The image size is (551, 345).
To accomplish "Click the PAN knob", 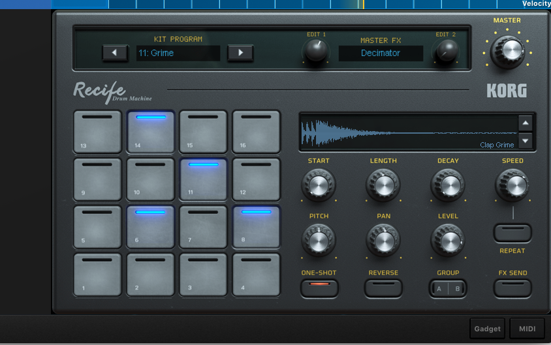I will 383,241.
